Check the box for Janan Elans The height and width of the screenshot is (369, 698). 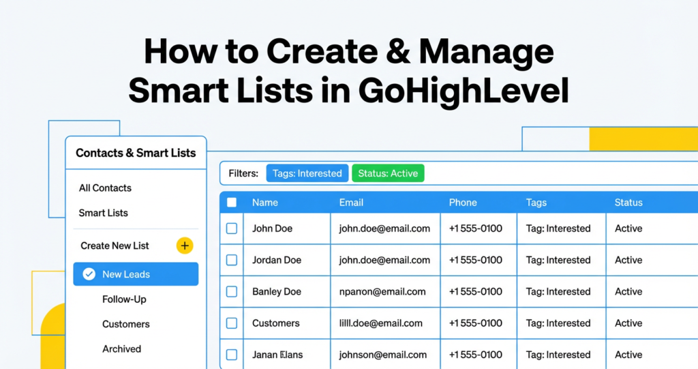(x=232, y=355)
